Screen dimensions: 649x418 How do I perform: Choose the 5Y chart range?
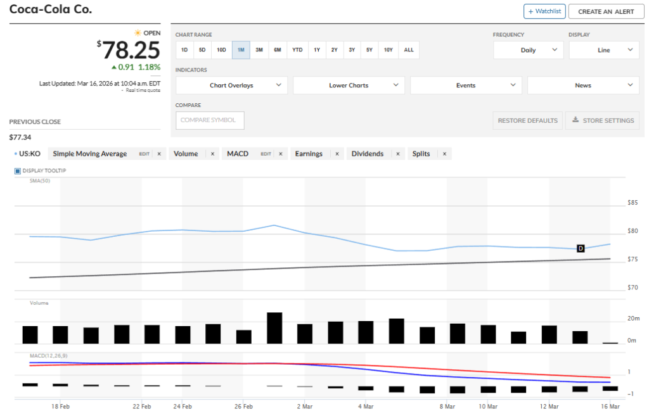click(x=369, y=50)
